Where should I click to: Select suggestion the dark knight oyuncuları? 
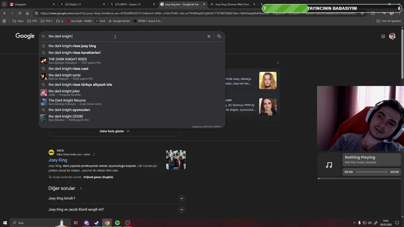click(x=132, y=110)
